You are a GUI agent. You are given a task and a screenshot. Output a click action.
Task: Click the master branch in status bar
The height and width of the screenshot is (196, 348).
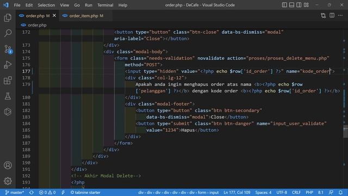coord(15,192)
